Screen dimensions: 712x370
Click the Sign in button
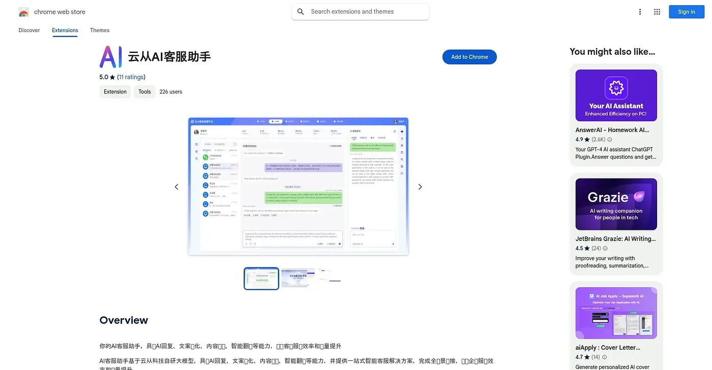(687, 12)
